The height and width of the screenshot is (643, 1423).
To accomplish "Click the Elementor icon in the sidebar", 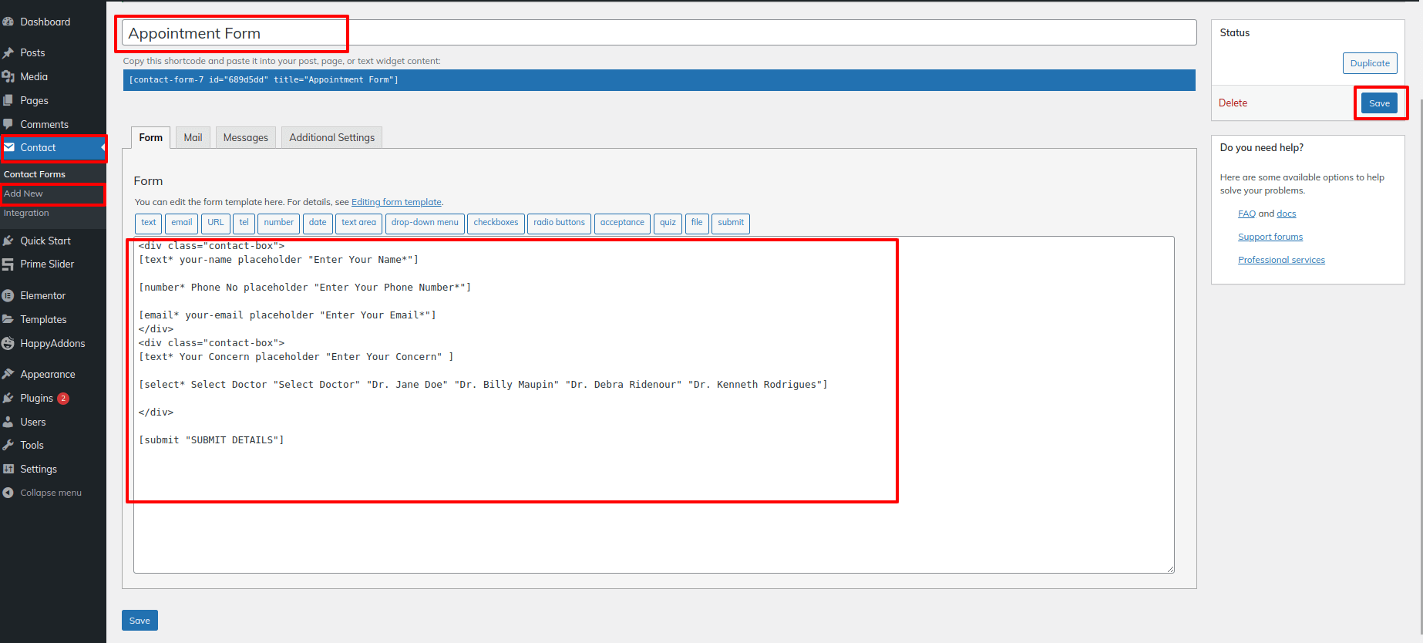I will [8, 296].
